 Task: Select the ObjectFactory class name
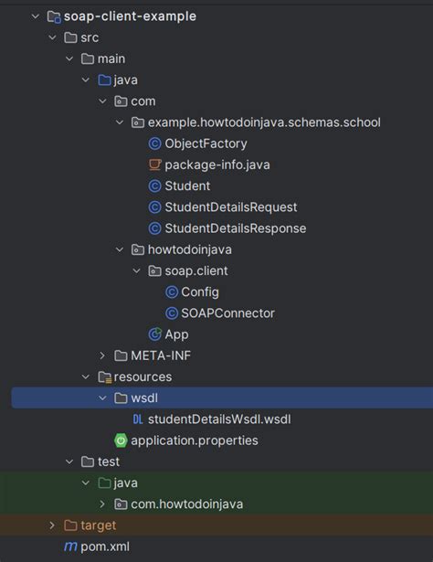click(x=206, y=143)
